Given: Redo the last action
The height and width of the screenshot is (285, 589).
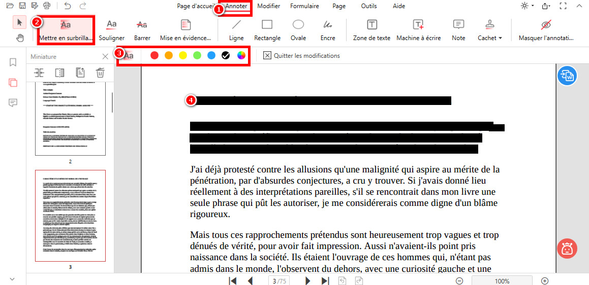Looking at the screenshot, I should [x=83, y=6].
